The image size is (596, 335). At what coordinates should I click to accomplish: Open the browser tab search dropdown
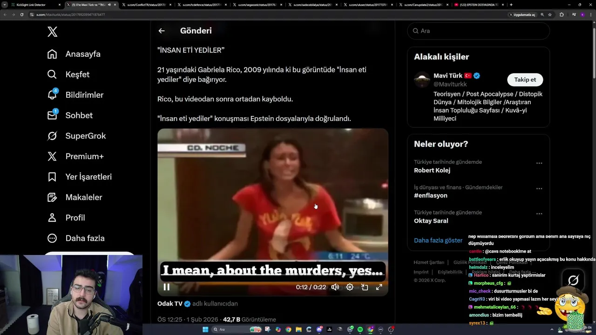tap(5, 5)
